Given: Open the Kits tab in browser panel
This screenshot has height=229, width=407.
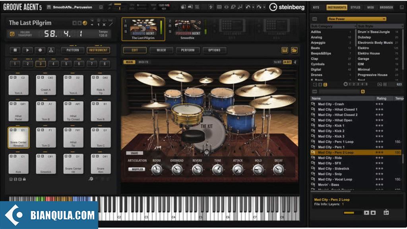Looking at the screenshot, I should [x=316, y=8].
